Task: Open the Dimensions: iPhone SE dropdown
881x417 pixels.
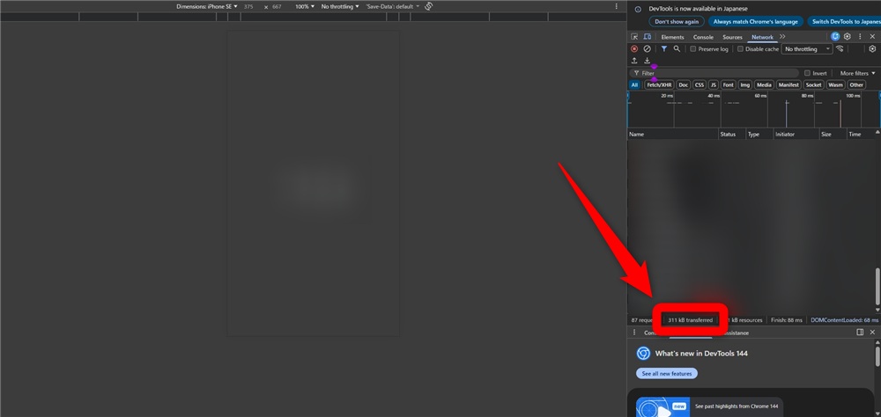Action: 207,6
